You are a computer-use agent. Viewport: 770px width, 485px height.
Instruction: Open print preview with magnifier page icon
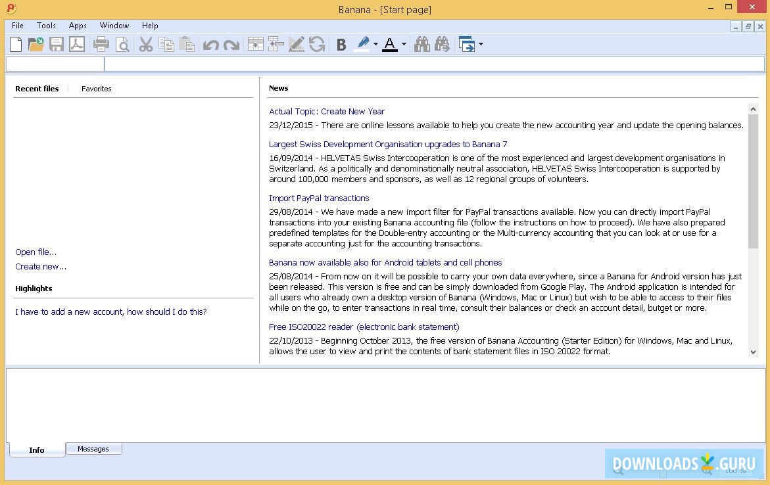[x=122, y=44]
